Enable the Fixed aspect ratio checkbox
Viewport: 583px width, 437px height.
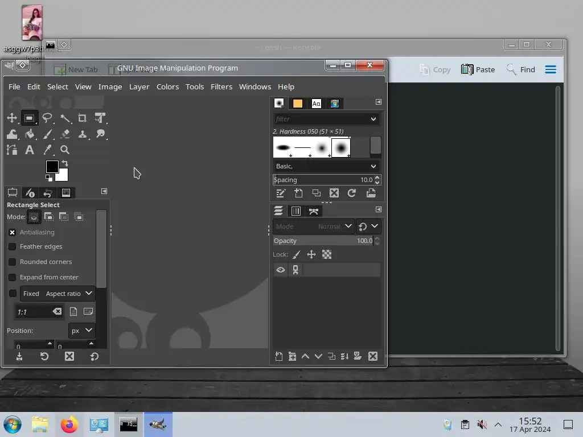(13, 294)
